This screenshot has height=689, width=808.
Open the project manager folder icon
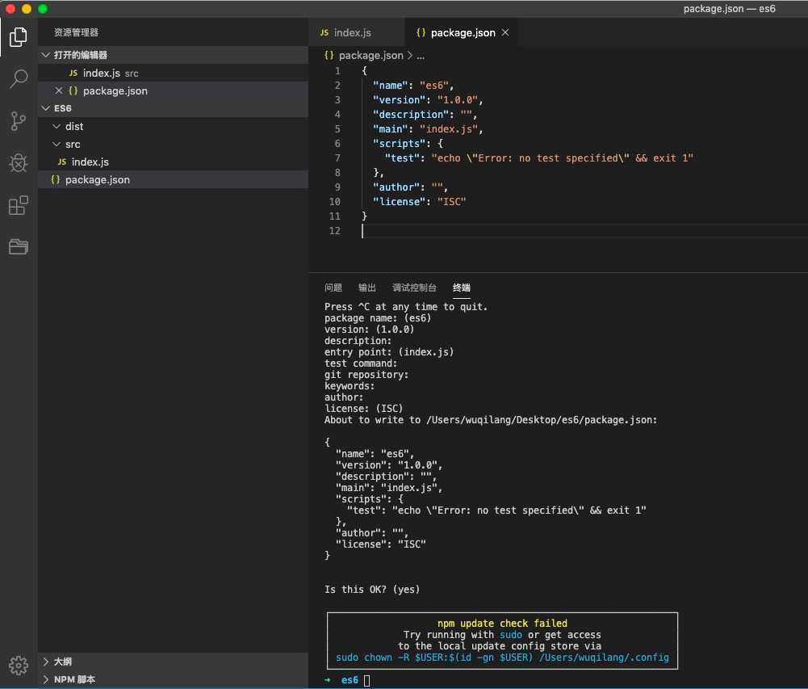pyautogui.click(x=18, y=247)
